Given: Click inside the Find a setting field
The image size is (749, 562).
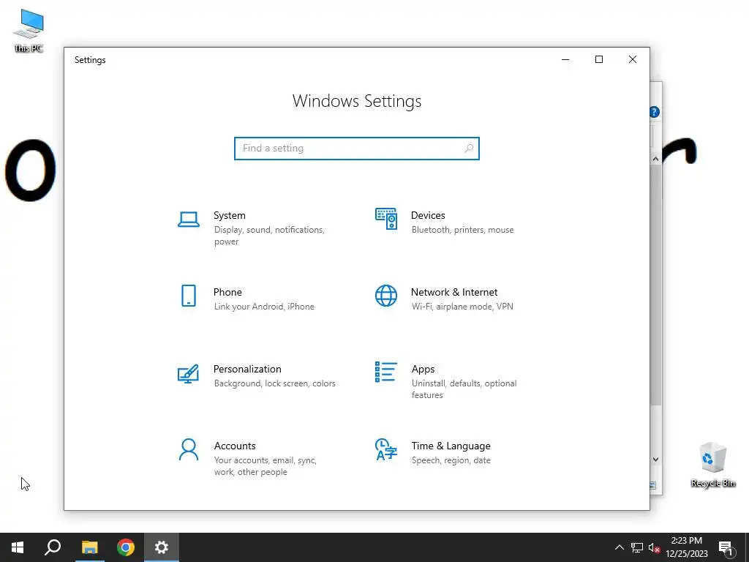Looking at the screenshot, I should pos(356,148).
